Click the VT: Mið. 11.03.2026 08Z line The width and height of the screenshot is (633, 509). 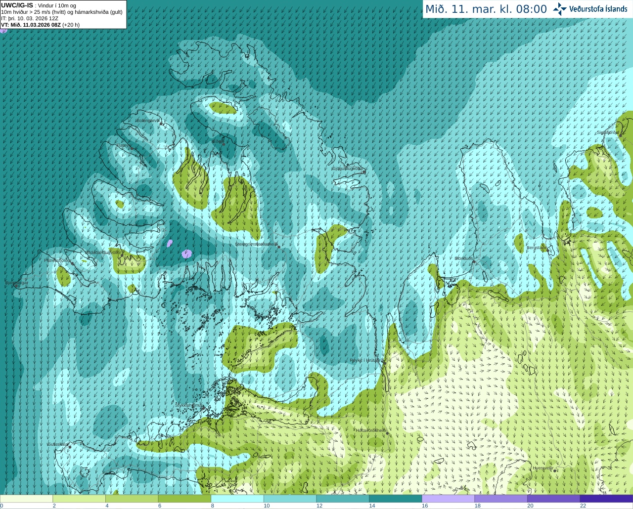[40, 25]
